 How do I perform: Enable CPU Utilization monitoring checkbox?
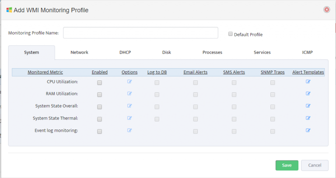point(100,82)
